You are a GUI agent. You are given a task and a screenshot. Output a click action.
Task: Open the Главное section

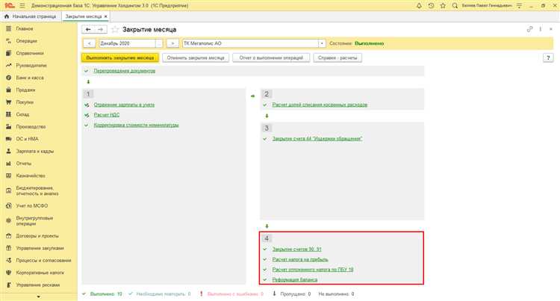tap(25, 28)
